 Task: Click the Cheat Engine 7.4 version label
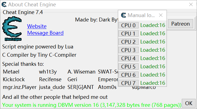click(23, 12)
